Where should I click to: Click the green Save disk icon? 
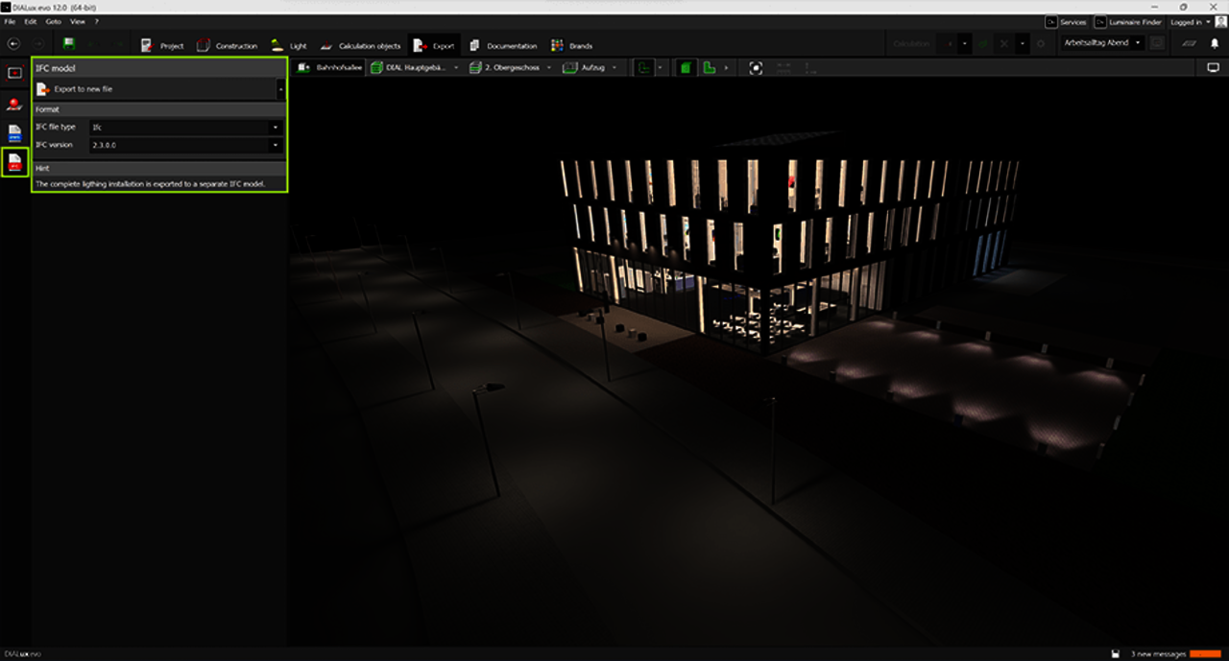[x=68, y=44]
